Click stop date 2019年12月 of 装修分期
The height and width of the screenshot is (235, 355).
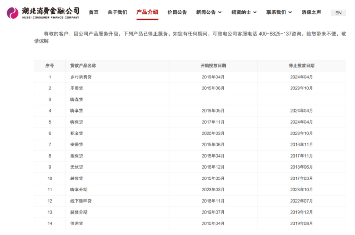click(x=302, y=212)
